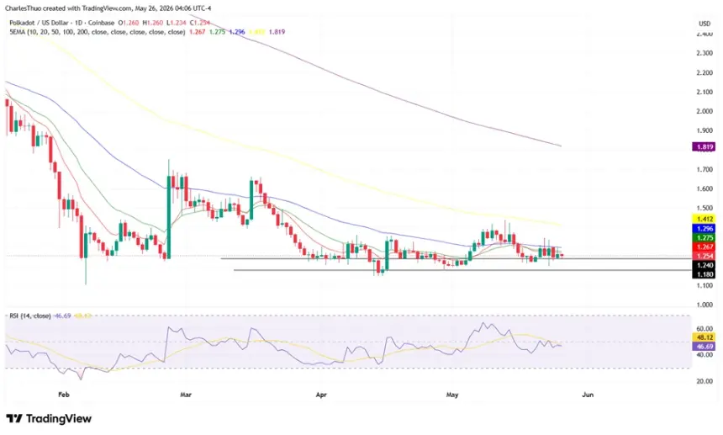Click the blue 1.296 price axis label
Screen dimensions: 723x435
(x=705, y=229)
